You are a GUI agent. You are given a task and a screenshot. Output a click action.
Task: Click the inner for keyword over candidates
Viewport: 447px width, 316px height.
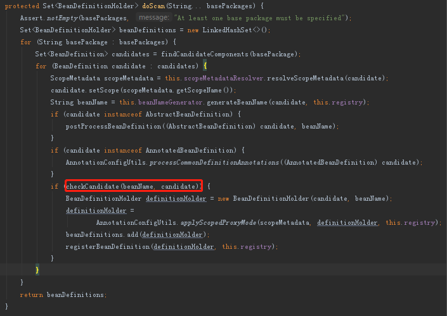(x=41, y=66)
